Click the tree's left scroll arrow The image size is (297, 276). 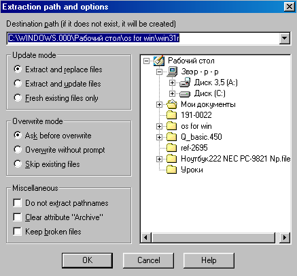point(145,238)
